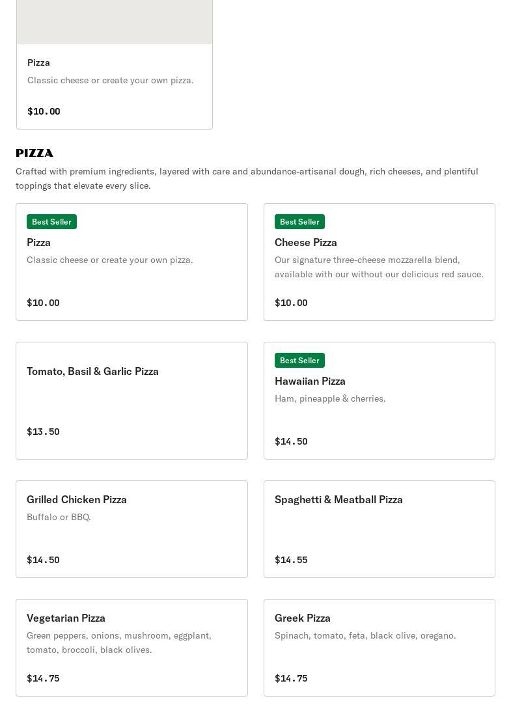Open the featured Pizza card thumbnail image
Screen dimensions: 511x705
point(115,21)
